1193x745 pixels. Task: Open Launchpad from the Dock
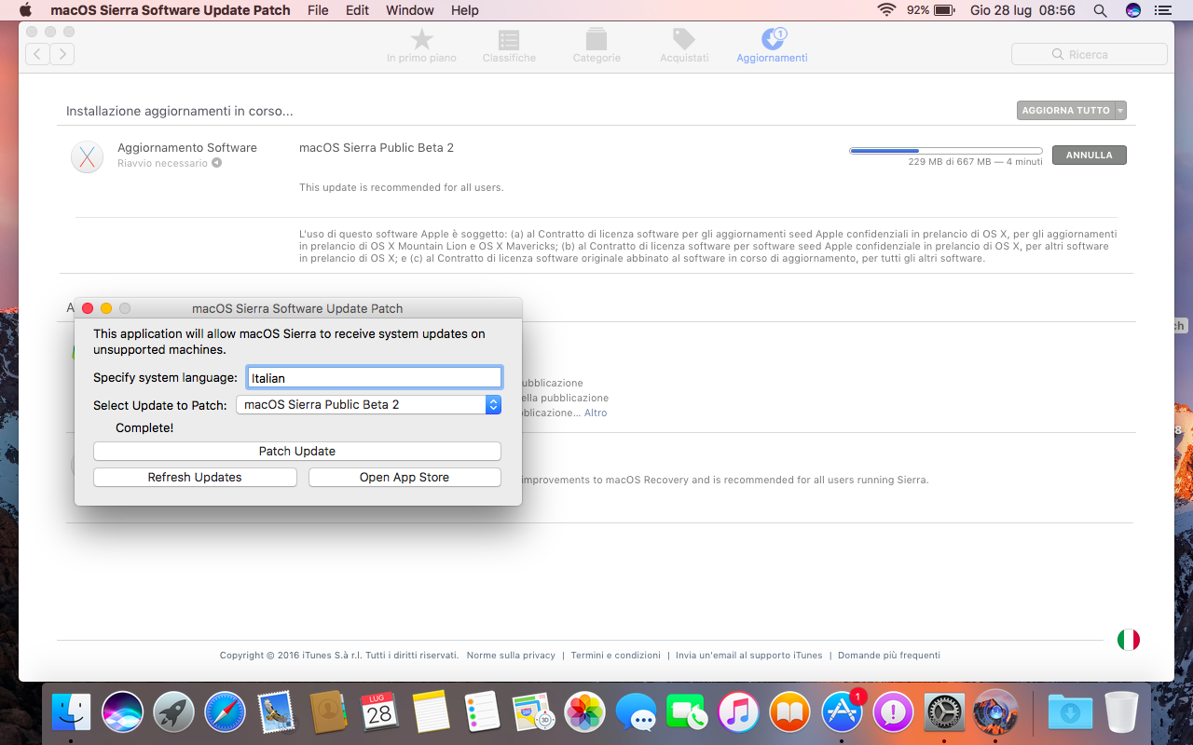click(174, 713)
